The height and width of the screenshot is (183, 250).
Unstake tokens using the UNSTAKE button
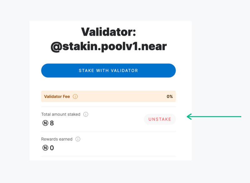(160, 119)
